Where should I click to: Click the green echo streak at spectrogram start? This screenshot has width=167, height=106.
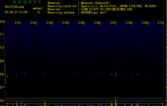pos(7,76)
